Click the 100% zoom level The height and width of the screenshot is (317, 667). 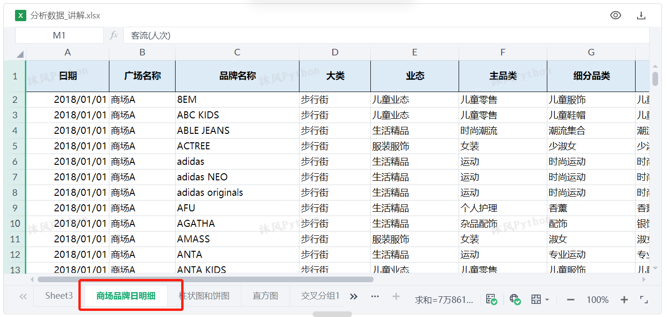[x=598, y=300]
